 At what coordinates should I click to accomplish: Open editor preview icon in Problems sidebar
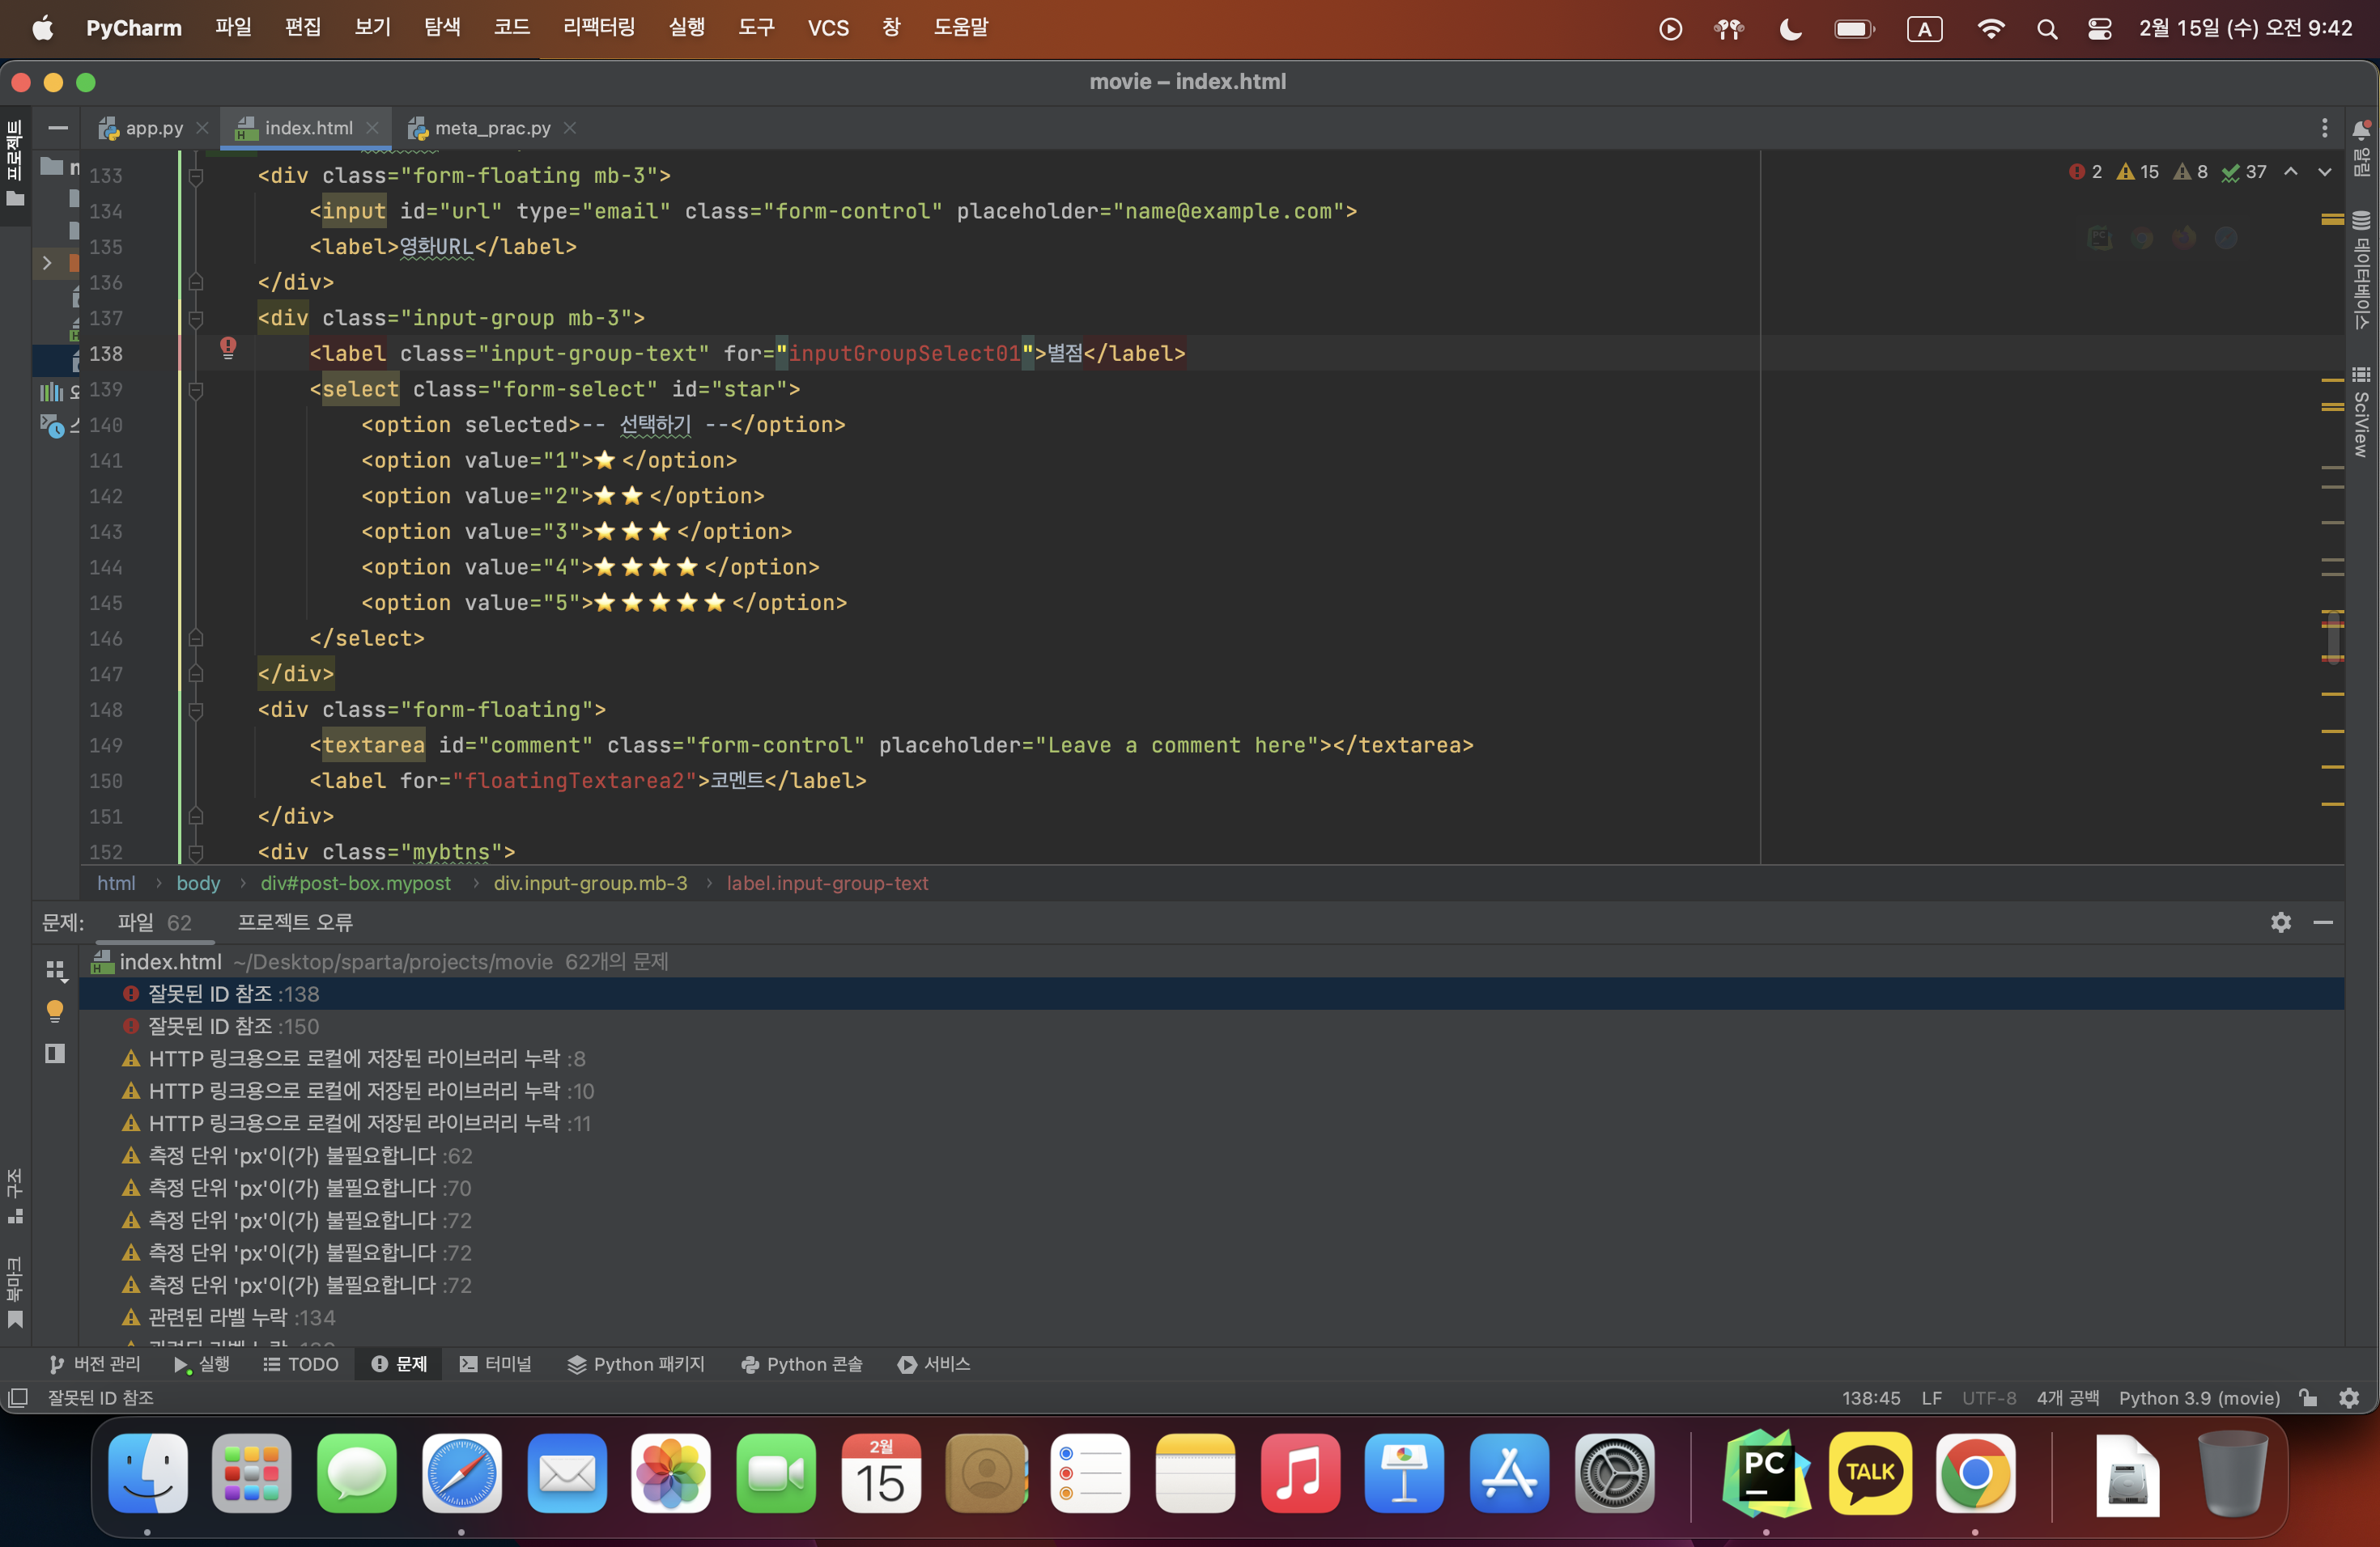pyautogui.click(x=55, y=1053)
